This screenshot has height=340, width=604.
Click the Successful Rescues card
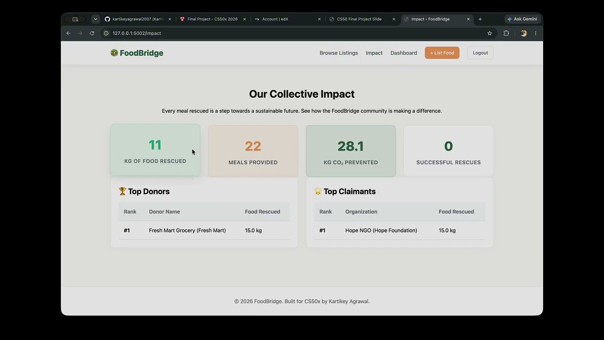449,151
